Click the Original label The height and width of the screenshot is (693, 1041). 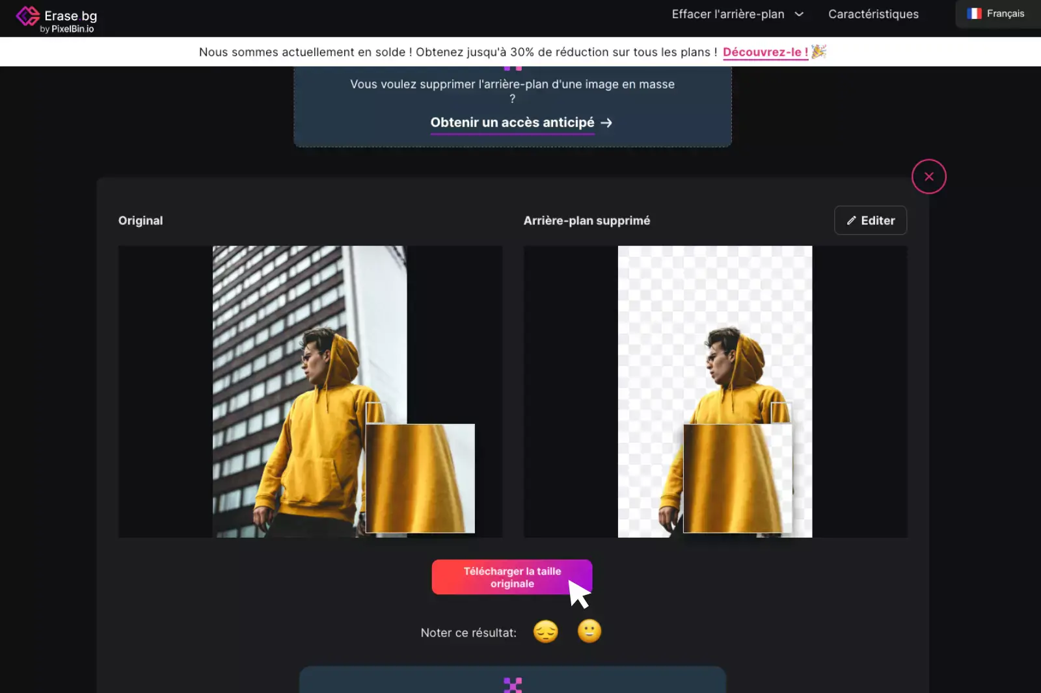tap(141, 220)
